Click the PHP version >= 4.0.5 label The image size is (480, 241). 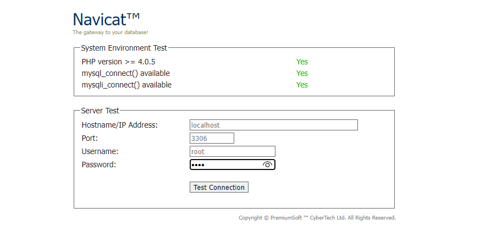pyautogui.click(x=118, y=62)
